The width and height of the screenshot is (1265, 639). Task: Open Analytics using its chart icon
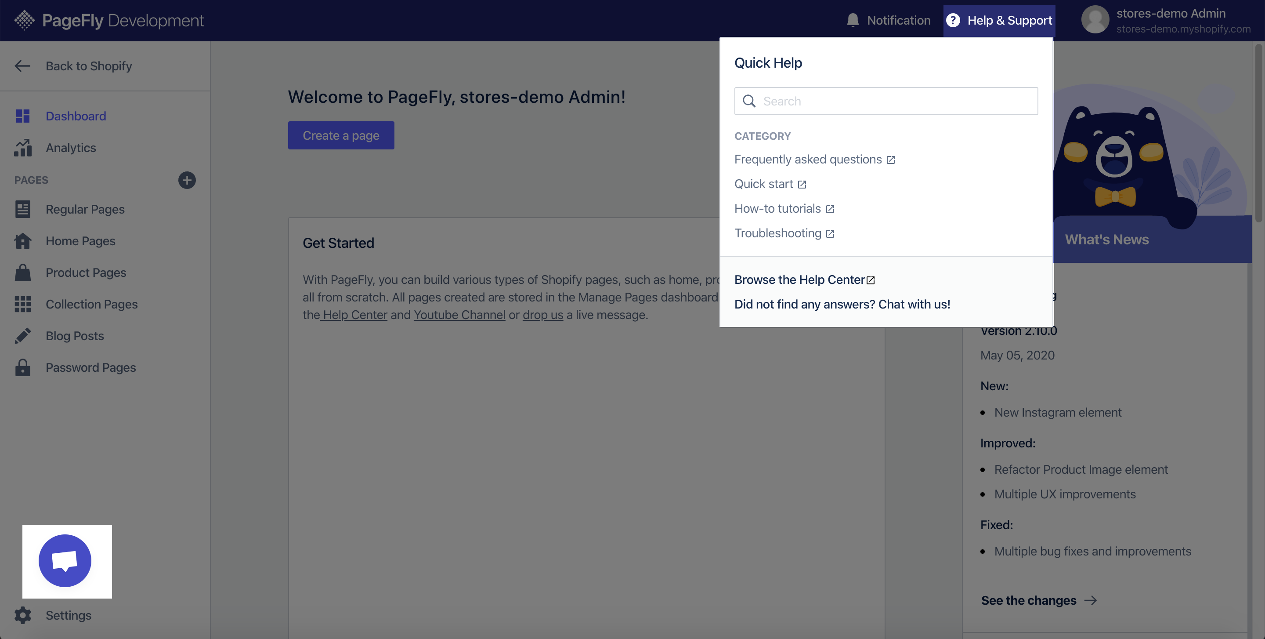(22, 147)
